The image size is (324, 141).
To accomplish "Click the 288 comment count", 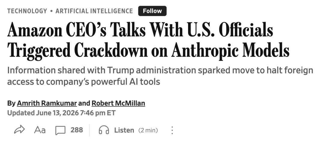I will pyautogui.click(x=77, y=130).
